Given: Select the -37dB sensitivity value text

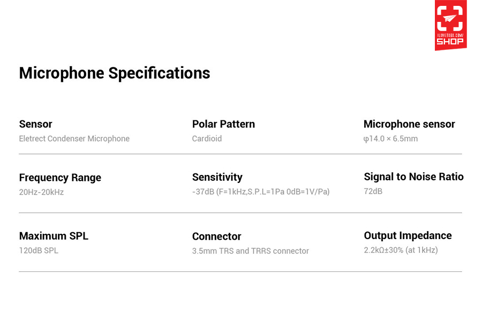Looking at the screenshot, I should pos(261,192).
